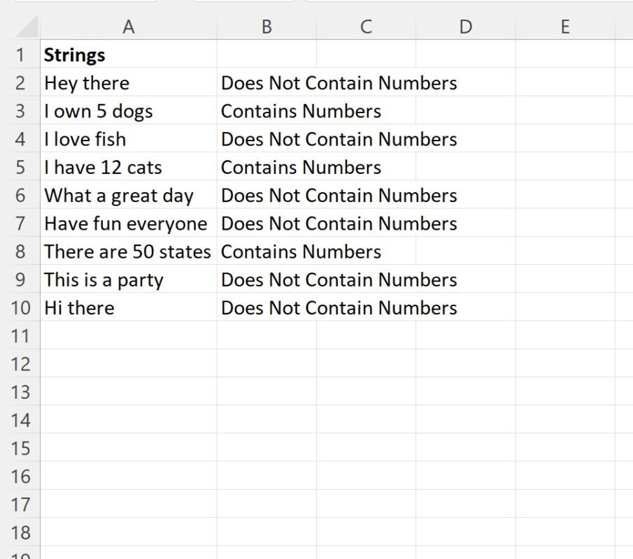Select column D header
This screenshot has height=559, width=633.
tap(465, 27)
